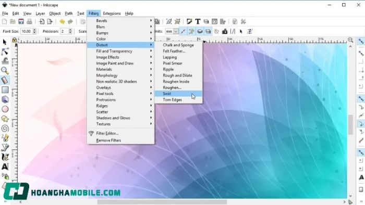
Task: Select the Measure tool
Action: [5, 80]
